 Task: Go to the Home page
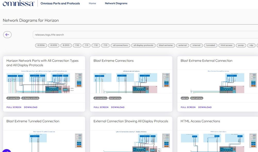tap(92, 3)
